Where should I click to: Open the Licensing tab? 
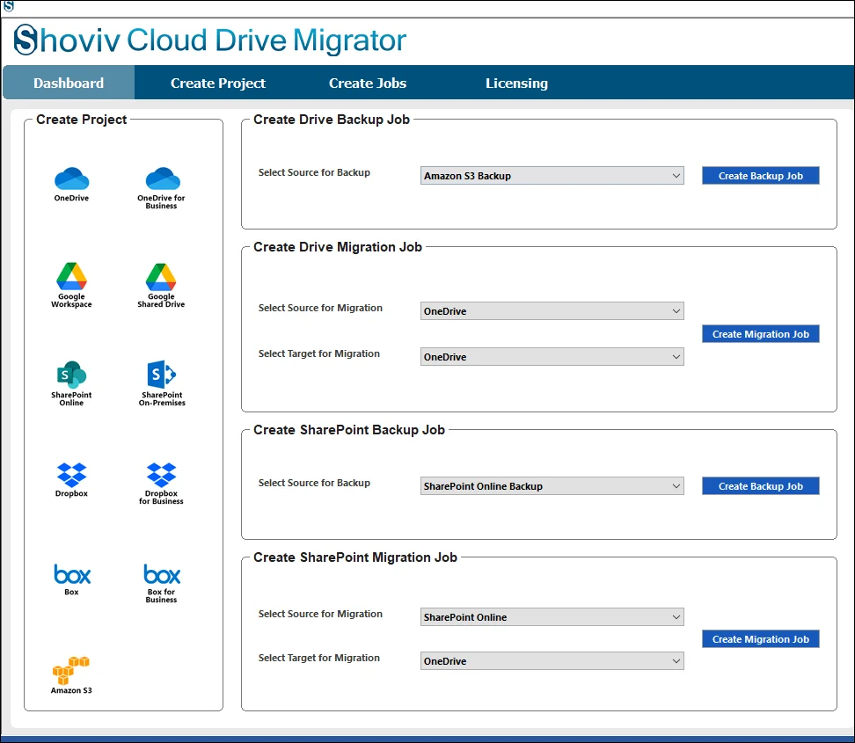[517, 83]
